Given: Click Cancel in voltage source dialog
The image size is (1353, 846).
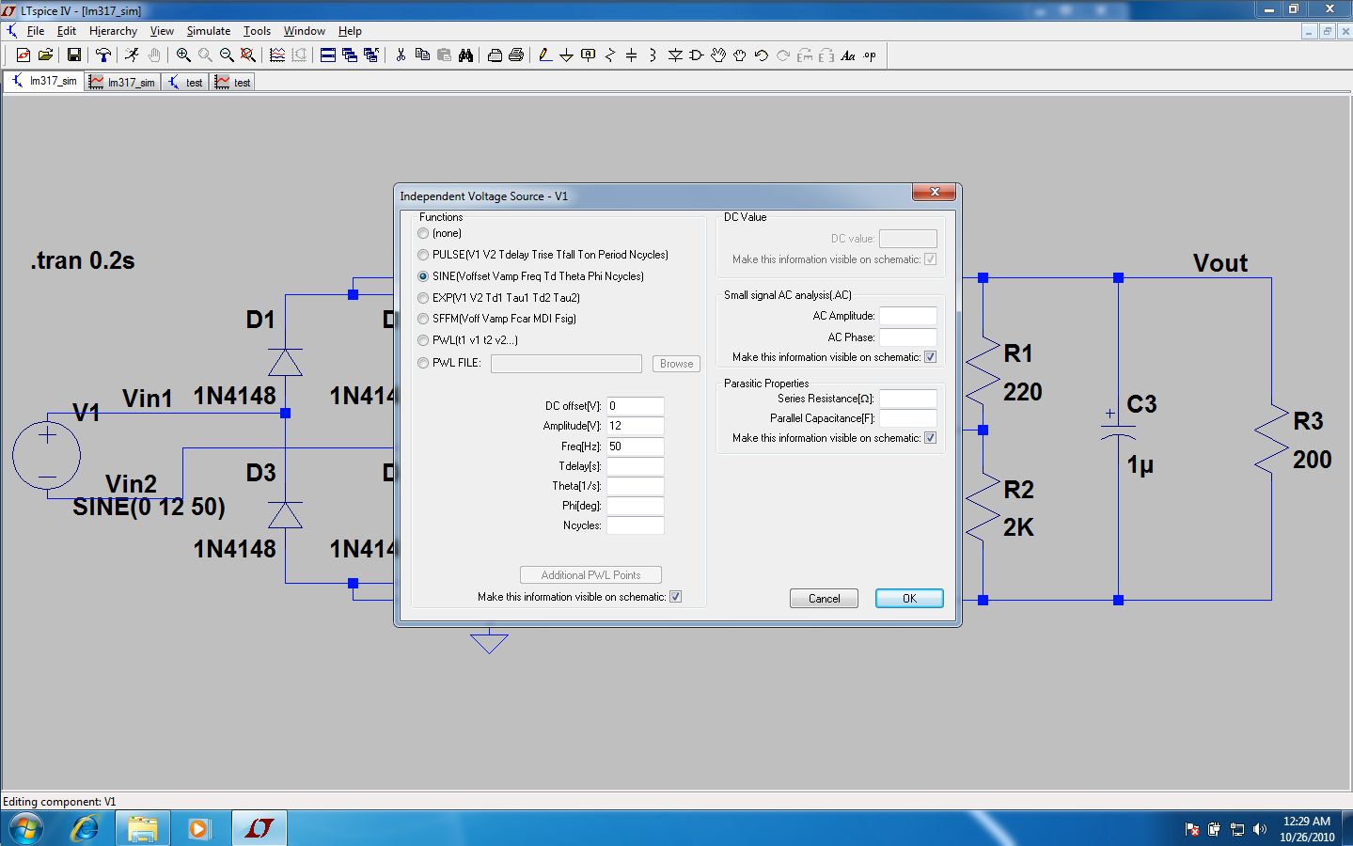Looking at the screenshot, I should tap(824, 599).
